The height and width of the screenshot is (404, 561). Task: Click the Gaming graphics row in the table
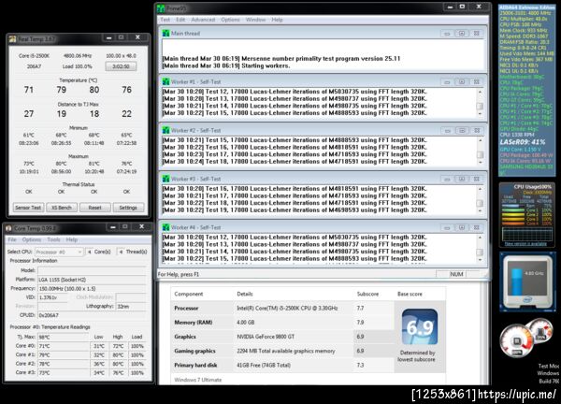click(282, 351)
